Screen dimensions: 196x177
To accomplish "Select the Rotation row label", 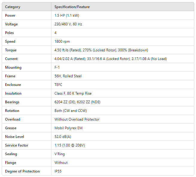I will tap(12, 111).
